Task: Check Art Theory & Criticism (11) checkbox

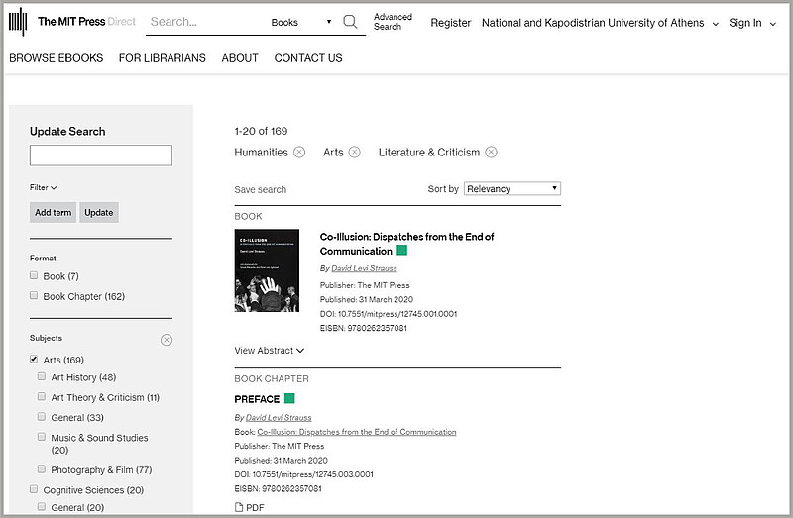Action: click(42, 397)
